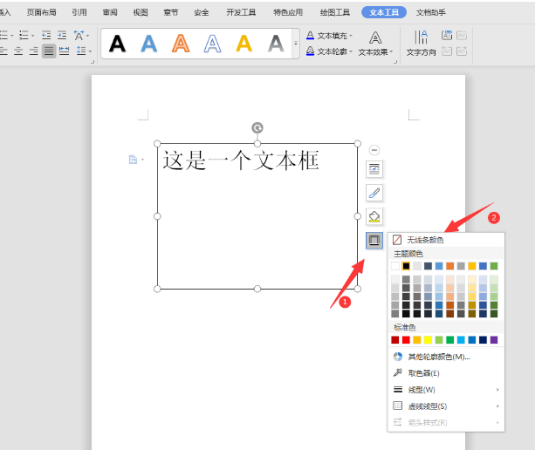Viewport: 535px width, 450px height.
Task: Select the purple standard color swatch
Action: [494, 340]
